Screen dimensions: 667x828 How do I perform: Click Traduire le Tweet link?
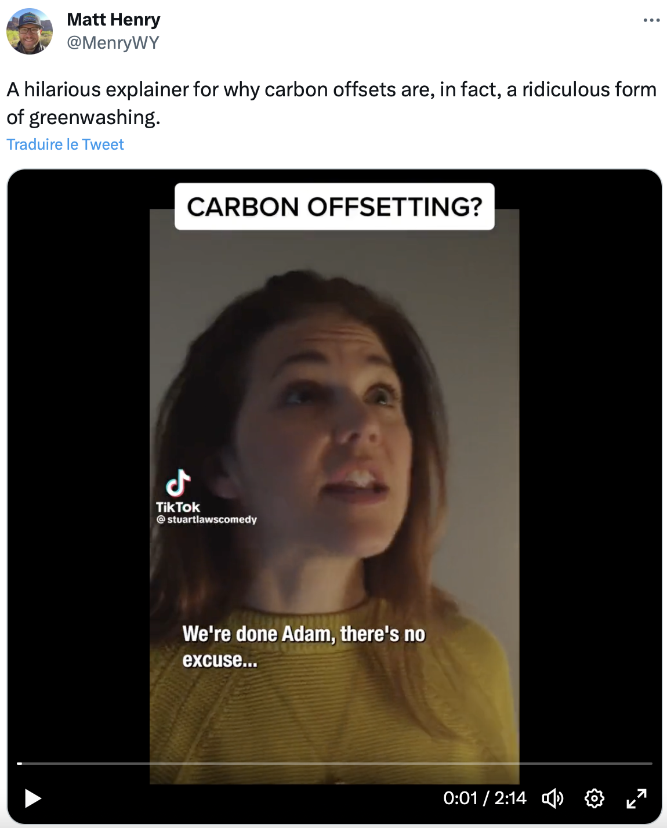[66, 144]
